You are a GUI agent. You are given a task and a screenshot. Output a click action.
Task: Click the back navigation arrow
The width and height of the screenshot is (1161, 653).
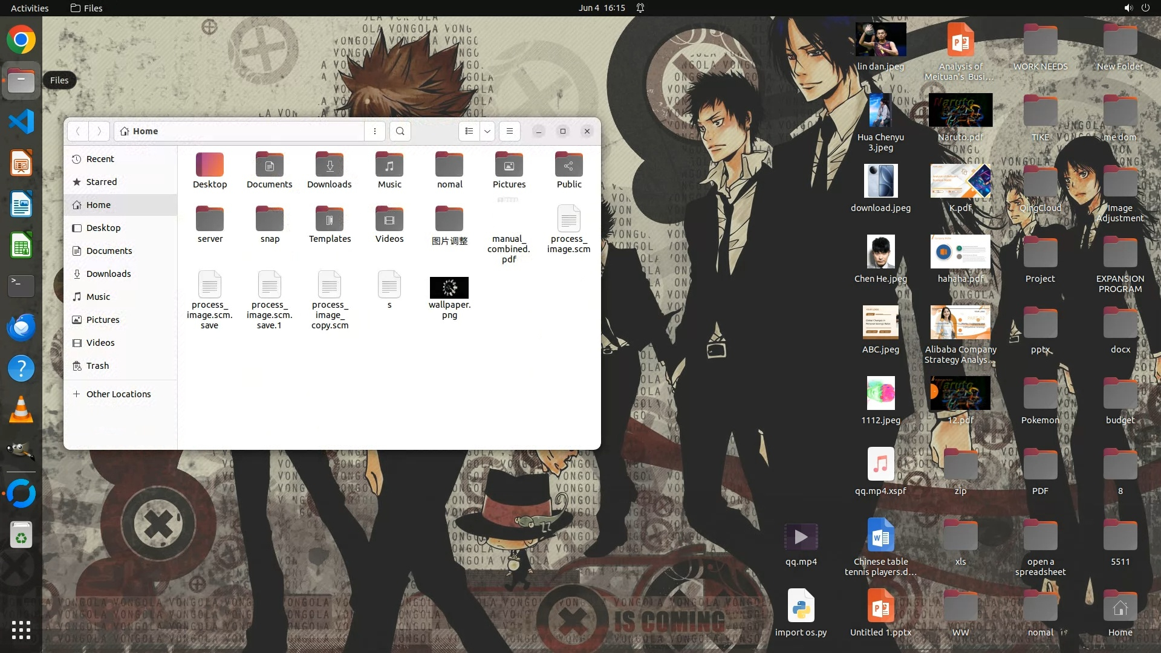pos(78,131)
